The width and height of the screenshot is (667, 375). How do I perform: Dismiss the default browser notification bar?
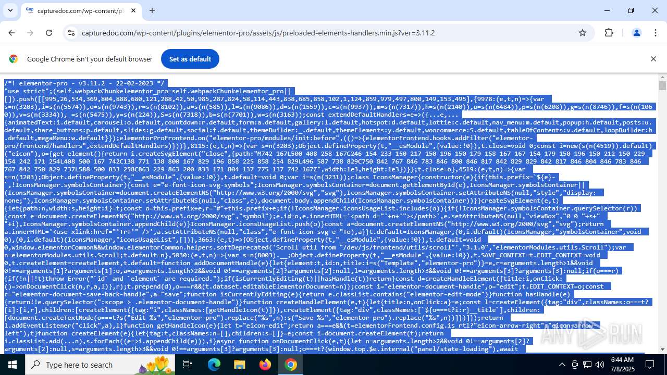click(653, 59)
